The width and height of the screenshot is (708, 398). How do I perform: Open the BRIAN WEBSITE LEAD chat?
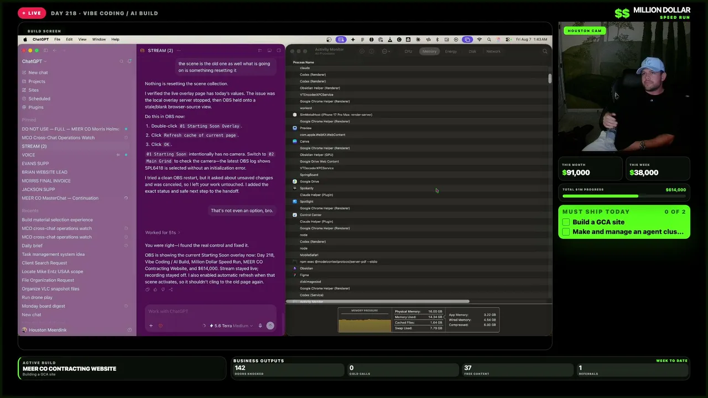tap(76, 172)
